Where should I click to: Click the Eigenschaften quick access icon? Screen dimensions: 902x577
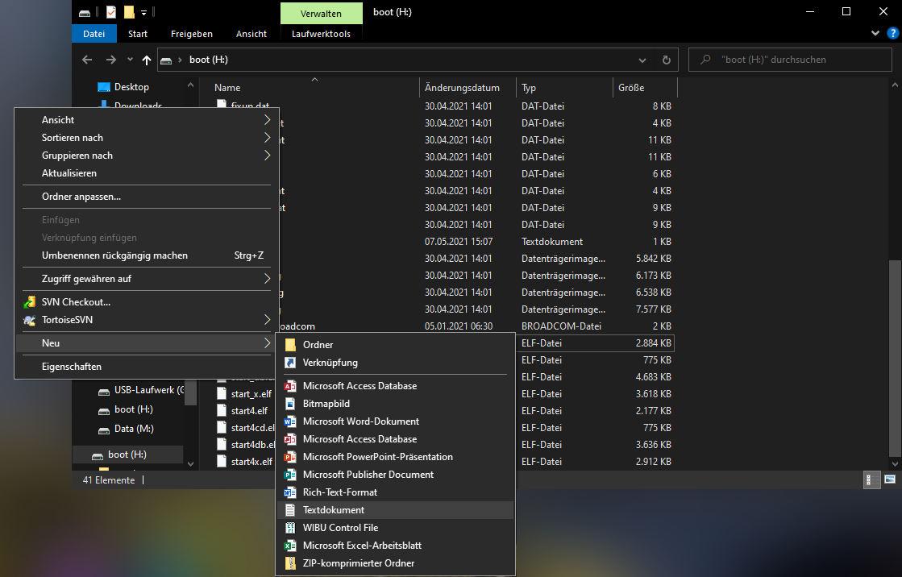click(111, 12)
